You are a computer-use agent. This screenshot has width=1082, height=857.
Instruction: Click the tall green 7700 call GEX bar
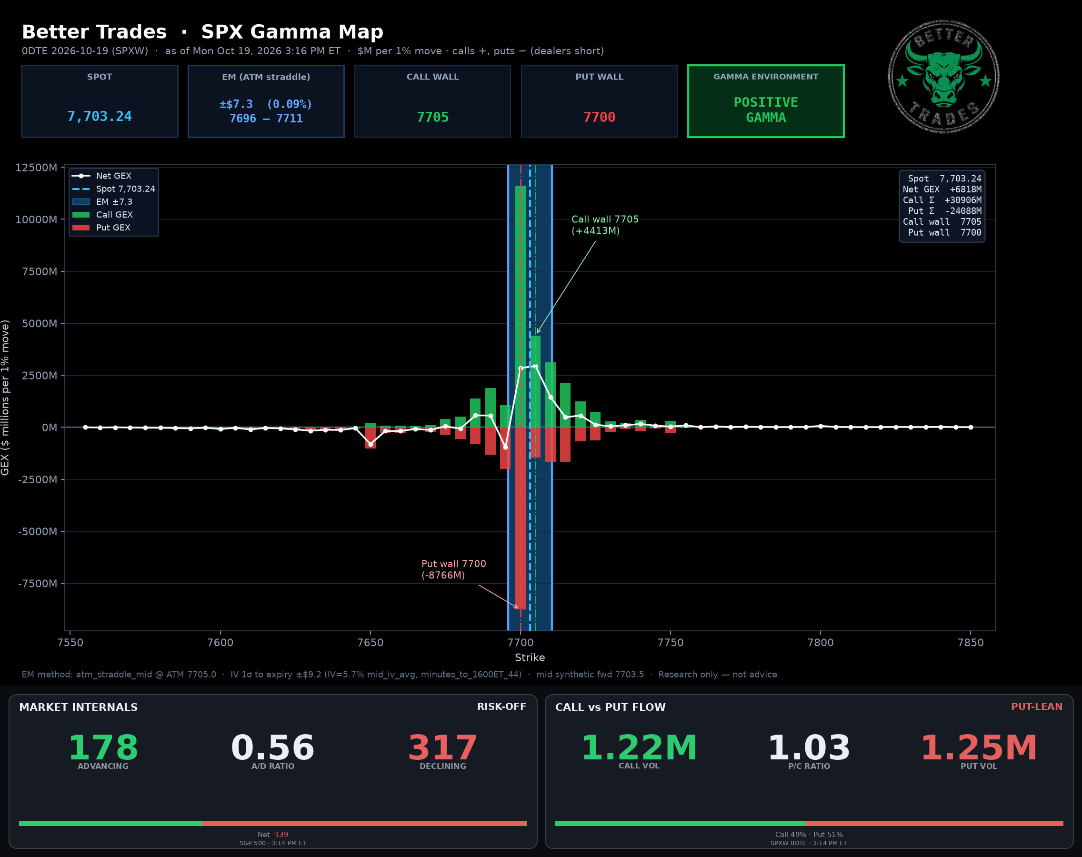521,306
